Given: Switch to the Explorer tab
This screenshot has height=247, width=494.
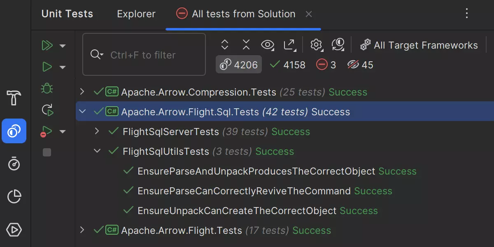Looking at the screenshot, I should click(x=136, y=14).
